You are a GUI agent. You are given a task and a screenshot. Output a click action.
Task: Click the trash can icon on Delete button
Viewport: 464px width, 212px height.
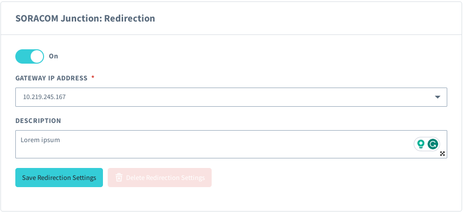point(119,178)
